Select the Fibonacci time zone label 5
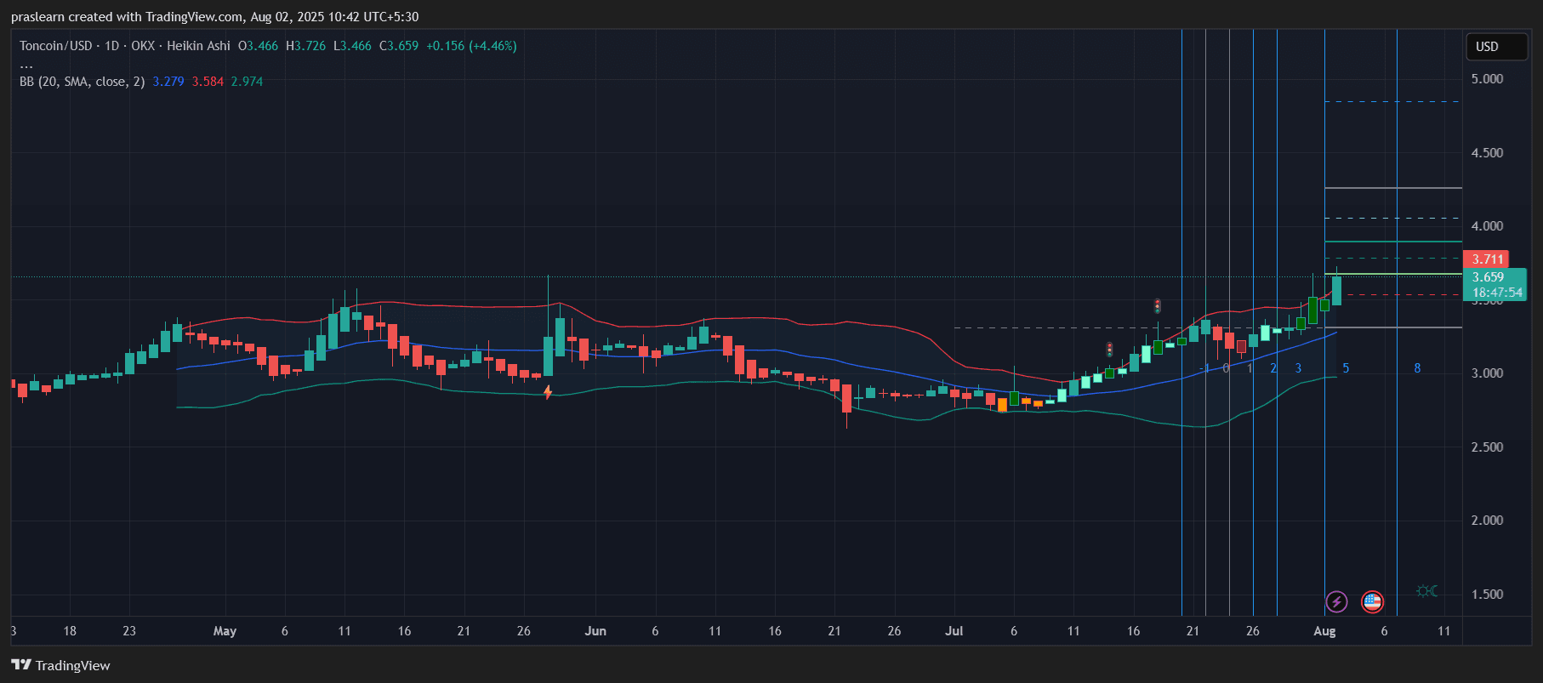1543x683 pixels. click(x=1346, y=368)
